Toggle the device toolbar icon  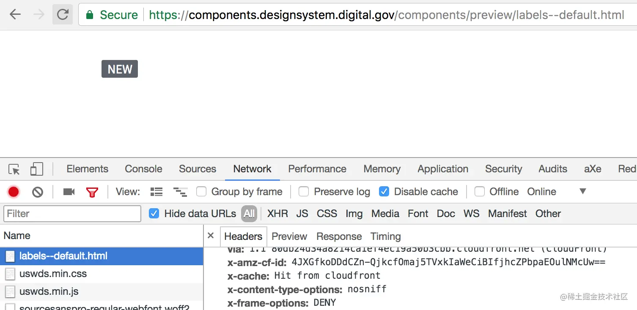[37, 169]
